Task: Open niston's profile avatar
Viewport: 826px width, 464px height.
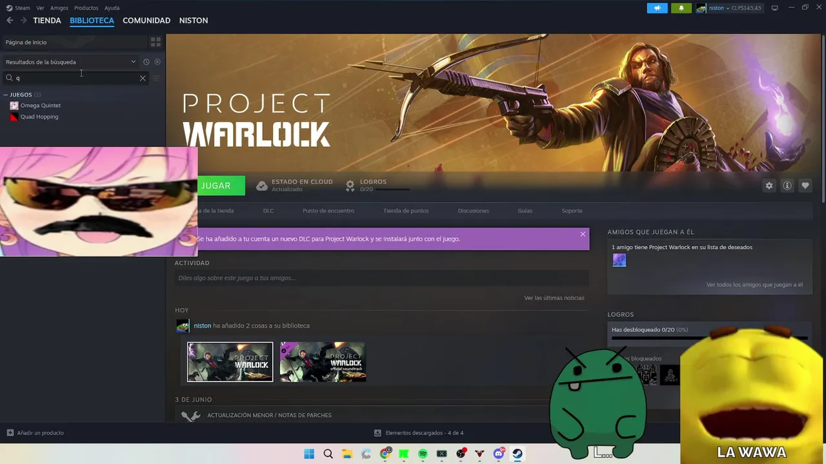Action: (701, 8)
